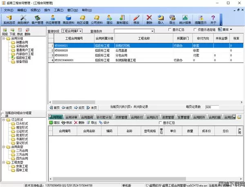Image resolution: width=245 pixels, height=187 pixels.
Task: Switch to the 发票管理 tab
Action: [183, 117]
